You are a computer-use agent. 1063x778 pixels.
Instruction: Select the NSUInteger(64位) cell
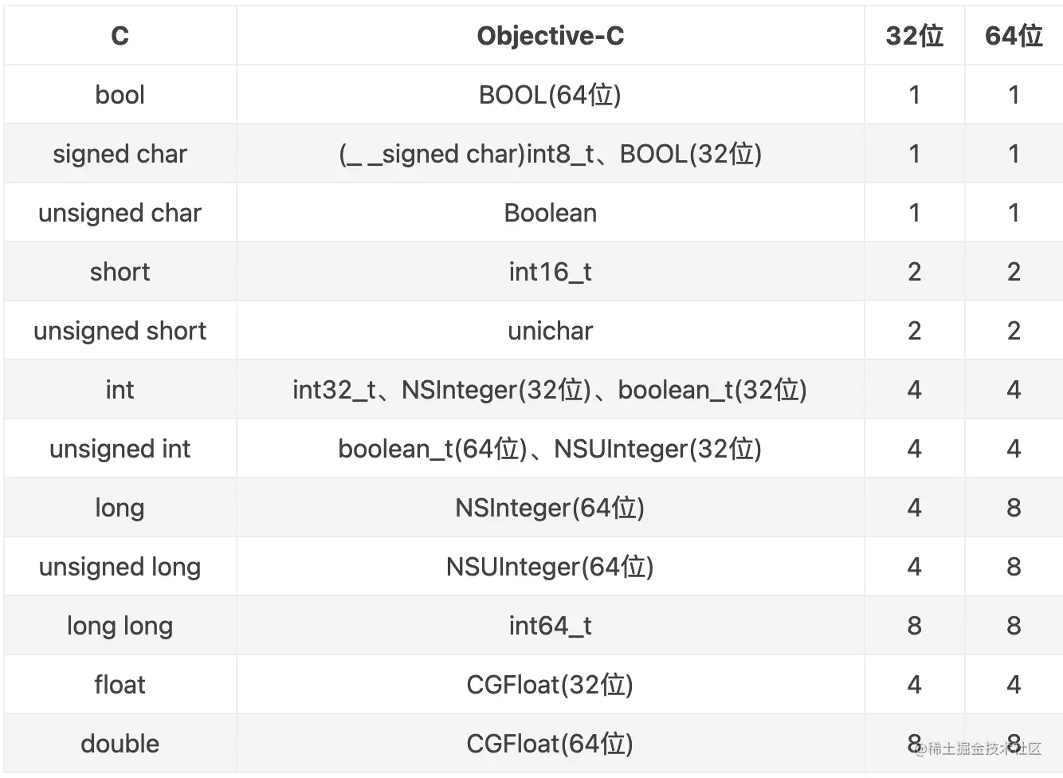[550, 567]
